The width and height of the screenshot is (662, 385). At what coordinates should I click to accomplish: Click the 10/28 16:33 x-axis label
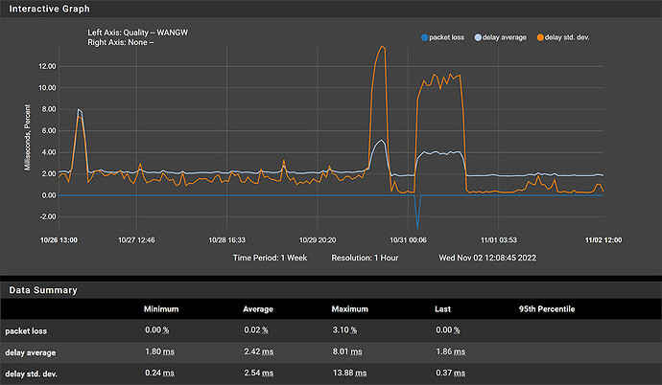coord(226,240)
